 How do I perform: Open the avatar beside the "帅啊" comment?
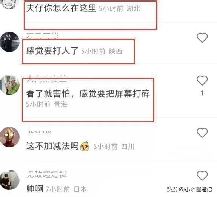point(10,180)
